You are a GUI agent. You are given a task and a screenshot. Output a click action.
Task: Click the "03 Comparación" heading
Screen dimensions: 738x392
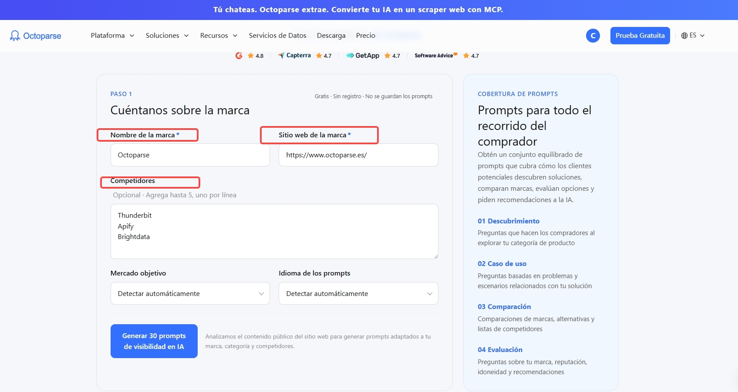[x=504, y=306]
